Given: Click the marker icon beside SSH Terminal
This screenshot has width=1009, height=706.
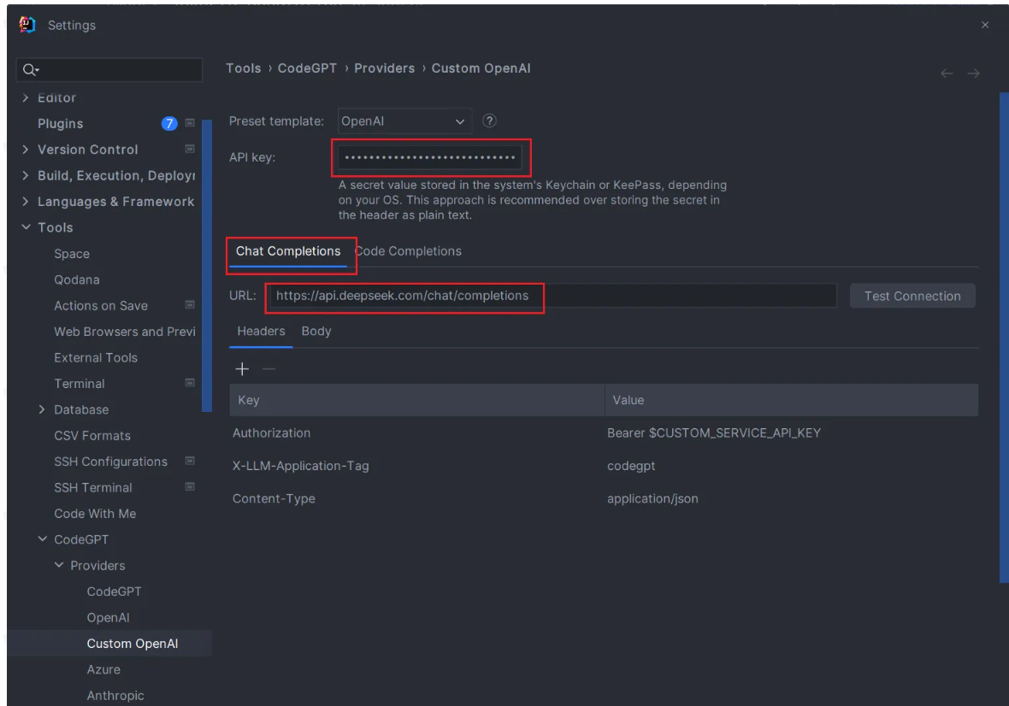Looking at the screenshot, I should tap(190, 486).
